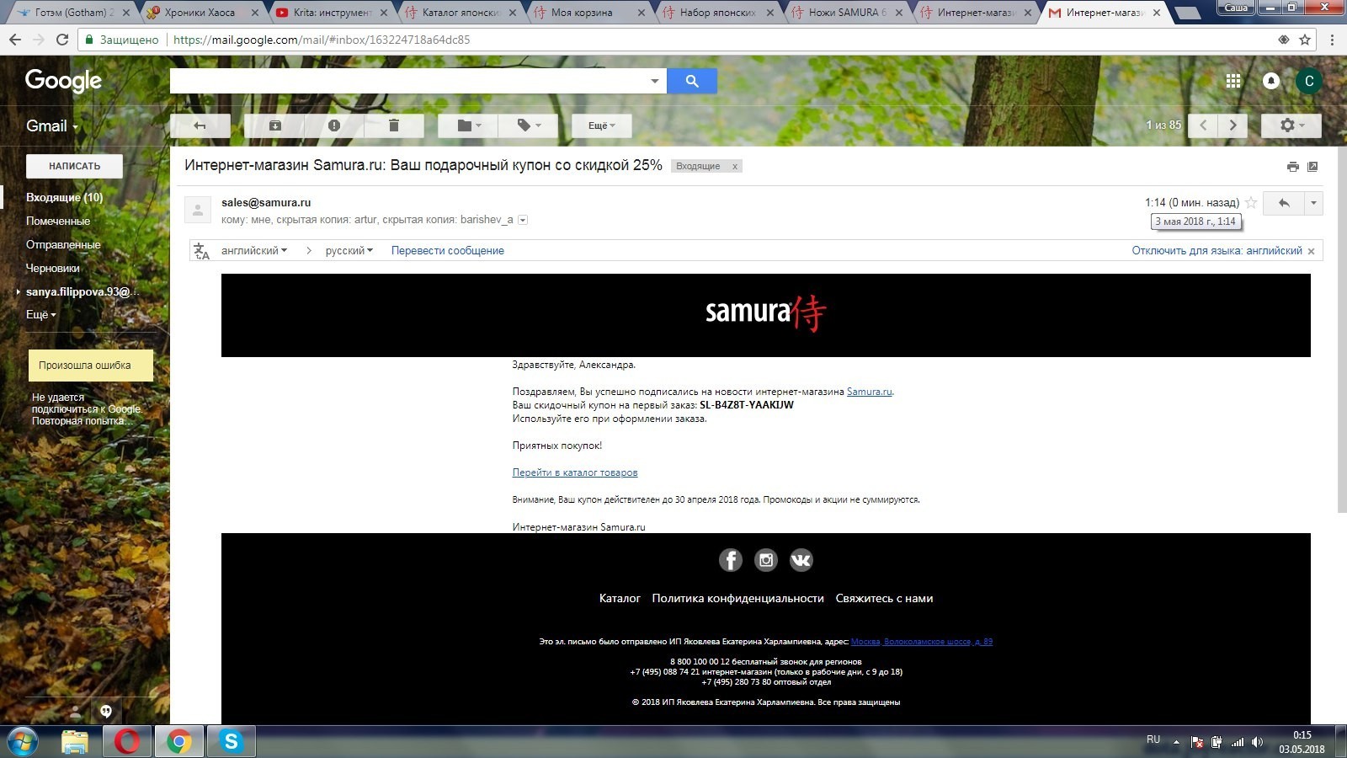Open Skype from the taskbar
Image resolution: width=1347 pixels, height=758 pixels.
tap(231, 742)
